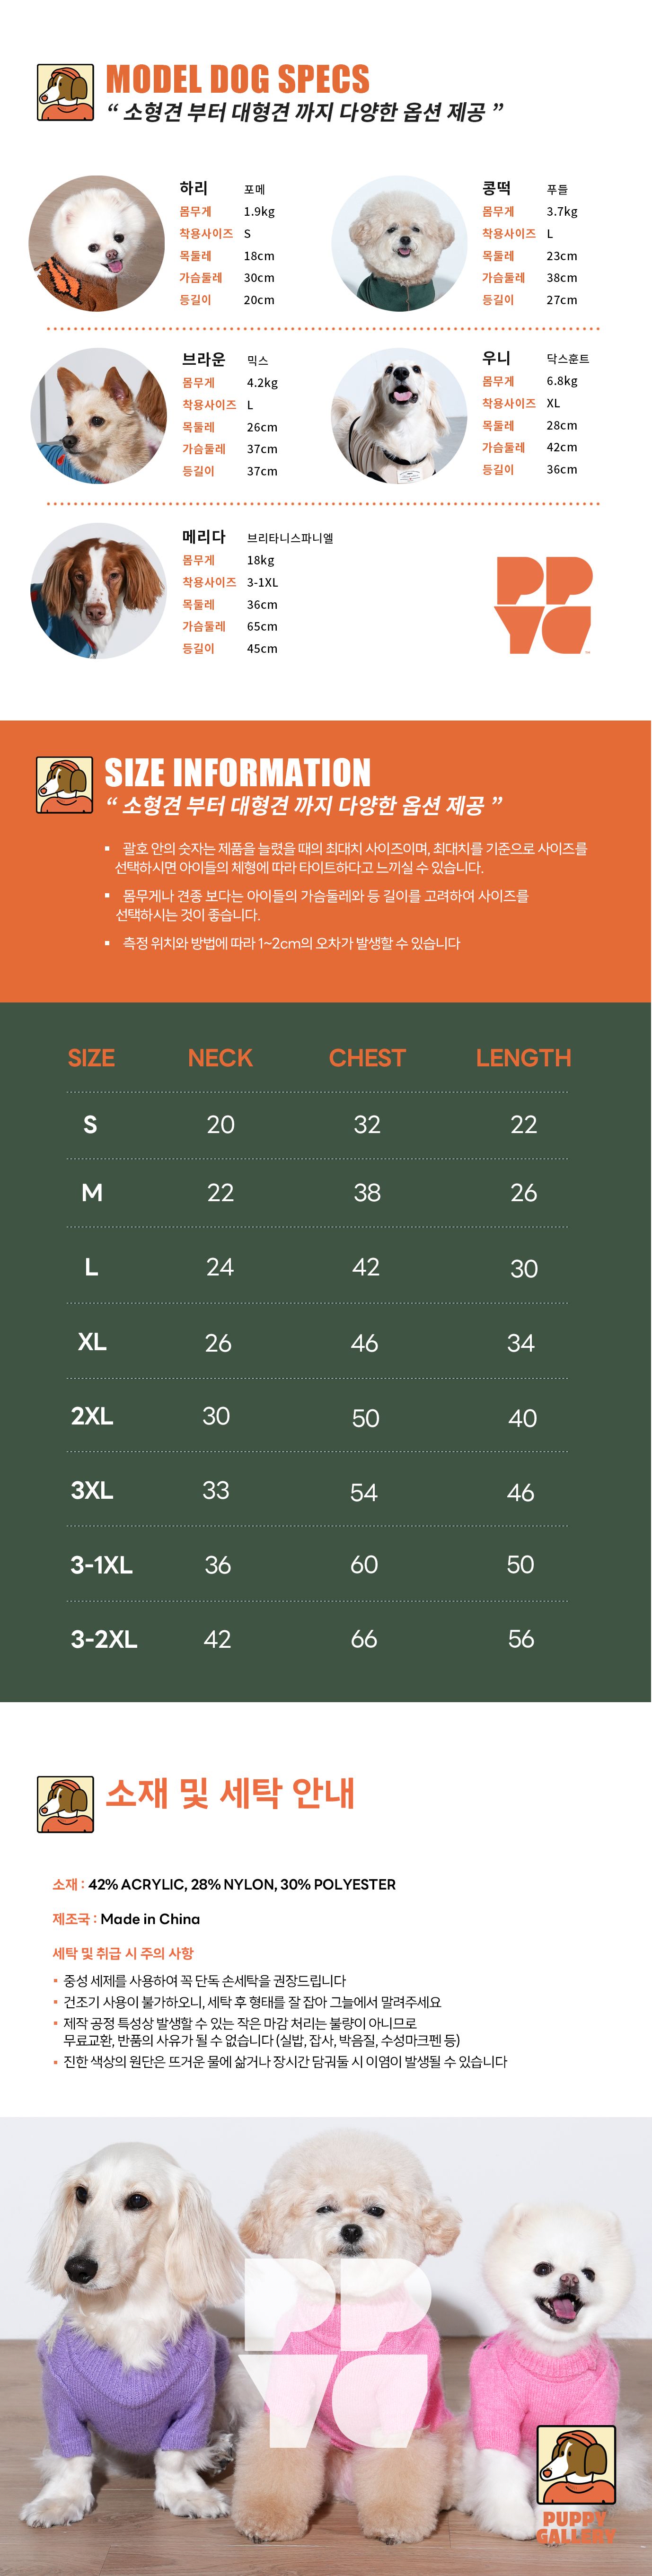
Task: Click the MODEL DOG SPECS heading
Action: [x=237, y=79]
